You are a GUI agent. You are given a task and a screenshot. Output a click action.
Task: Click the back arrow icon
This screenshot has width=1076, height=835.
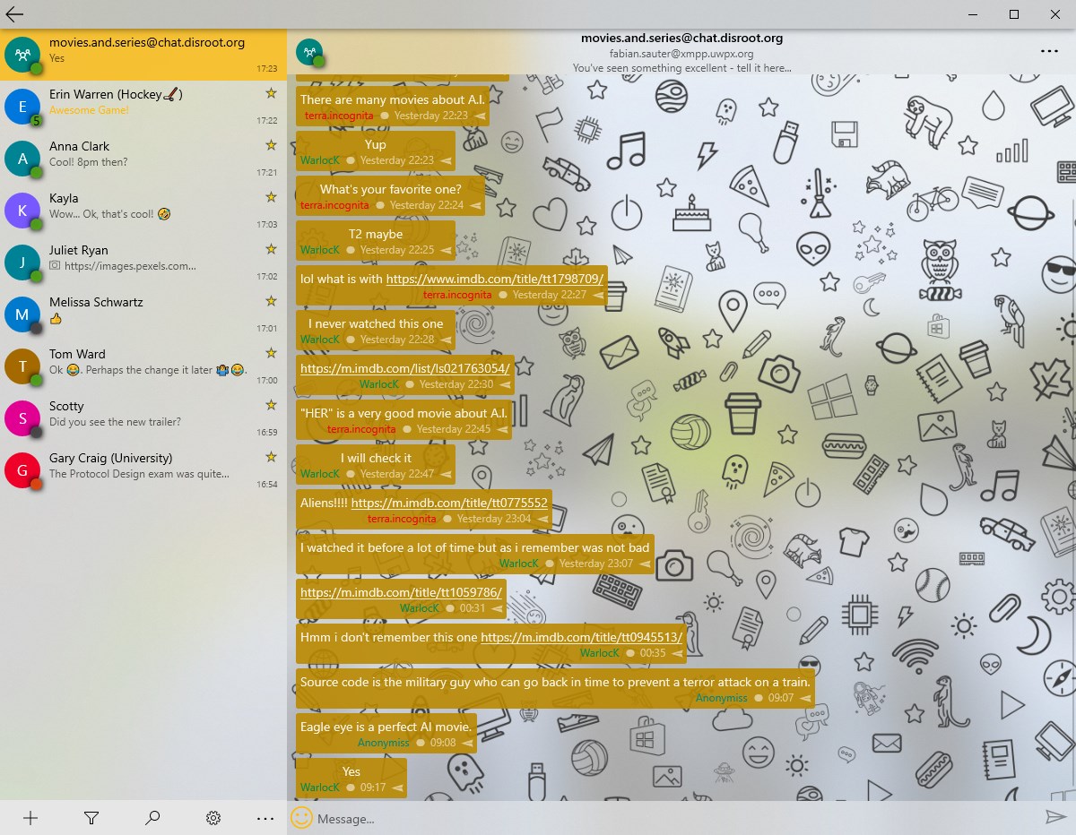click(14, 13)
